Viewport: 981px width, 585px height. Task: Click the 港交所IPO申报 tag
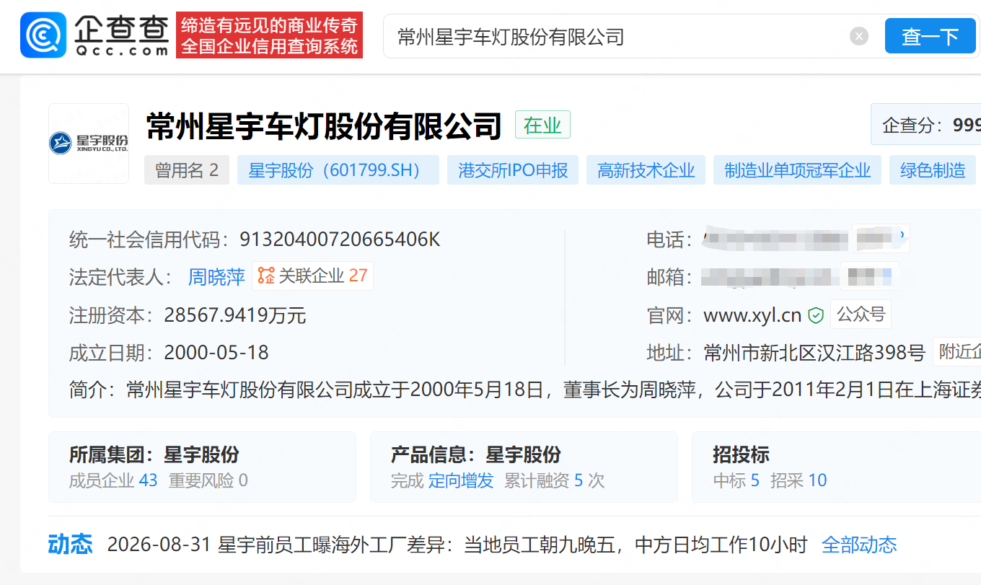pyautogui.click(x=513, y=170)
